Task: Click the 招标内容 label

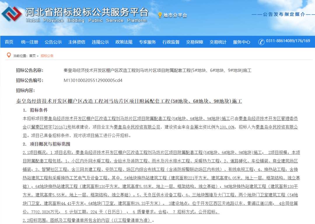Action: pyautogui.click(x=25, y=91)
